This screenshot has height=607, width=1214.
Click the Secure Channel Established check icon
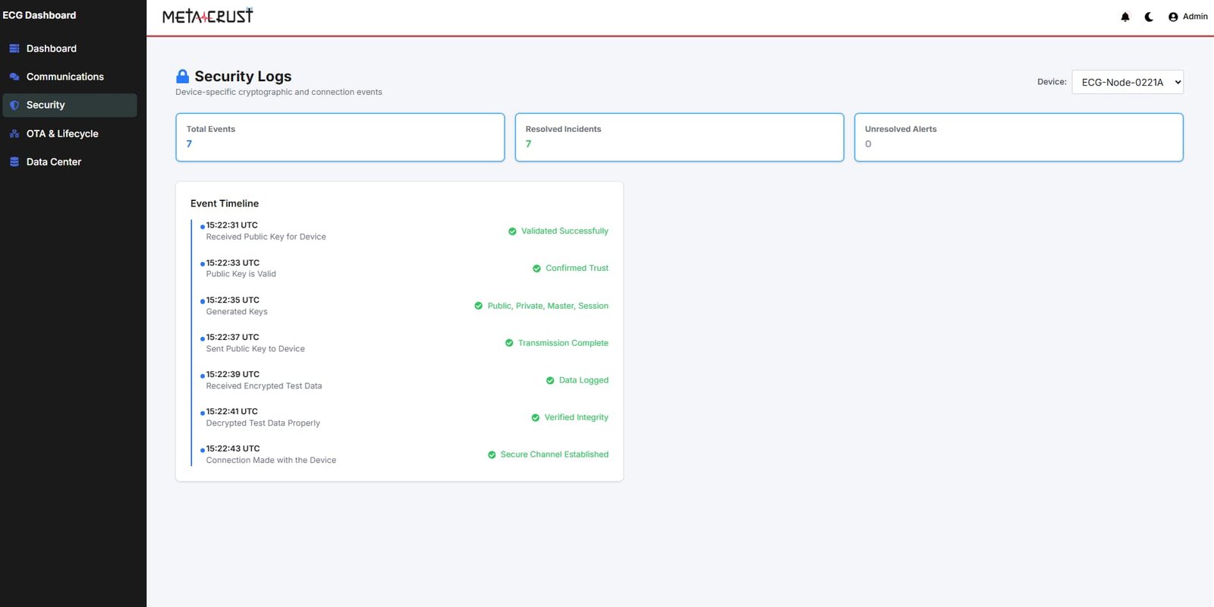[x=492, y=454]
